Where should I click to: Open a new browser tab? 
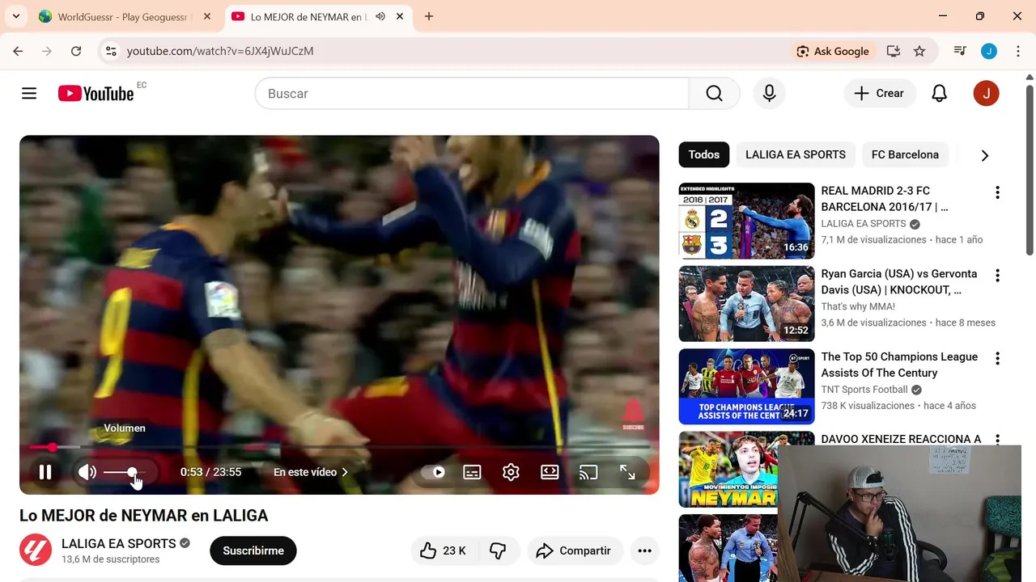coord(429,16)
